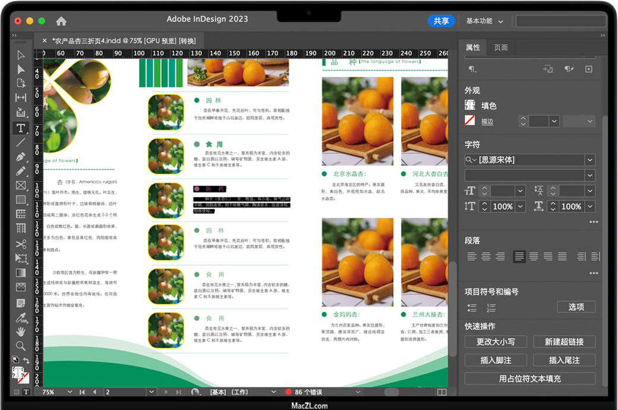Activate the Hand tool
This screenshot has height=410, width=618.
click(21, 331)
